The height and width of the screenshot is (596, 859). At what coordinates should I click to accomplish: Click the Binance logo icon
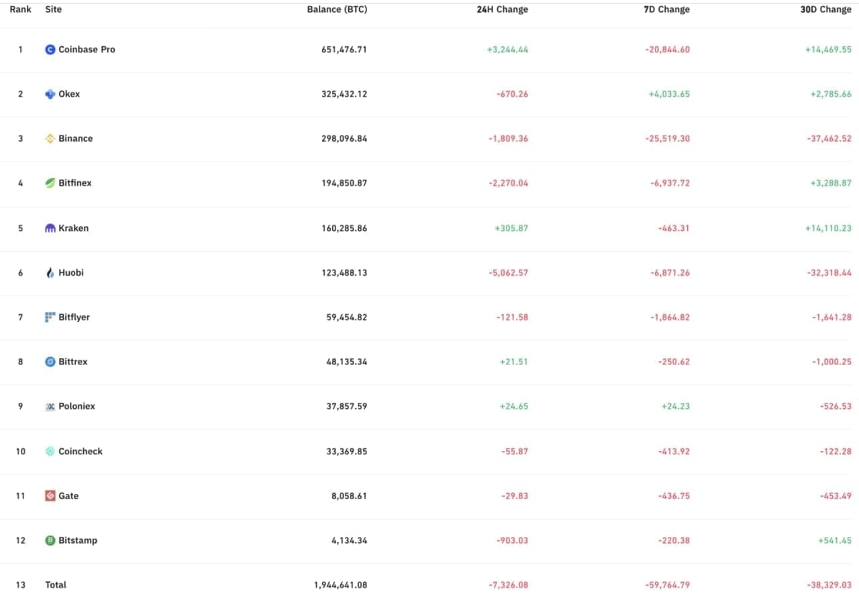coord(50,138)
